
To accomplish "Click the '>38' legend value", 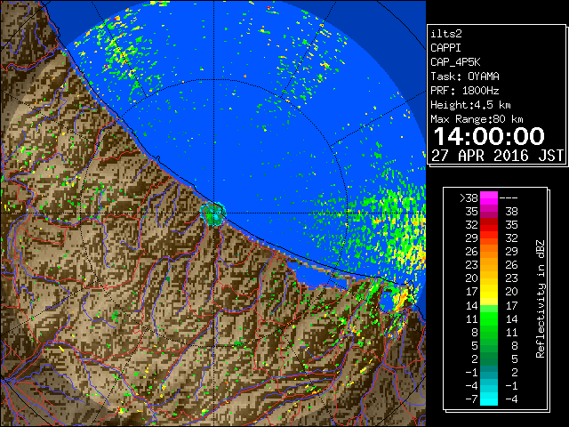I will click(469, 198).
